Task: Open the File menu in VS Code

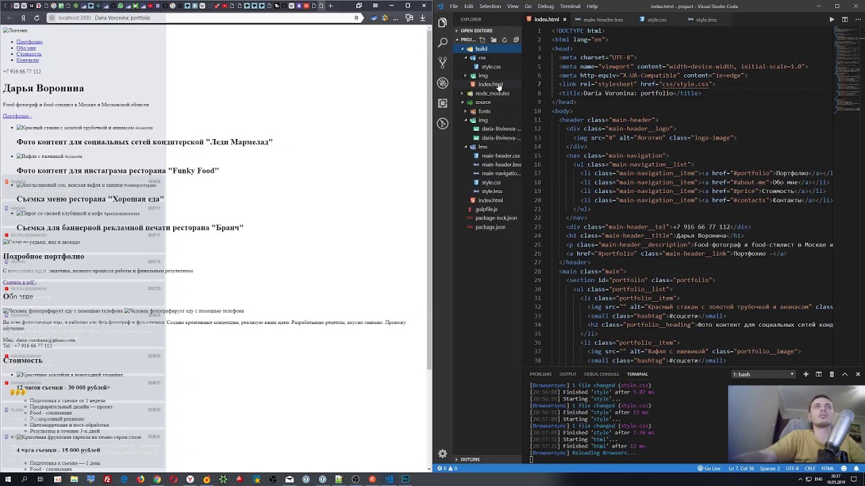Action: point(454,6)
